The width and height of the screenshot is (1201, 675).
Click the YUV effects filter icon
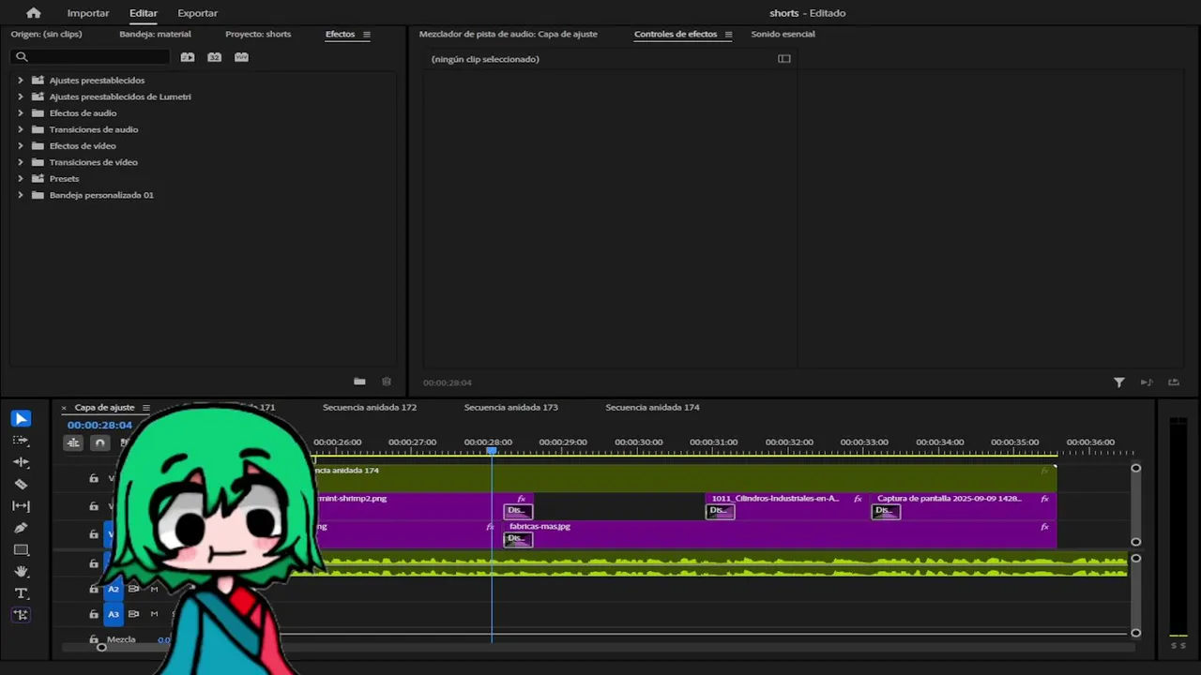click(241, 57)
